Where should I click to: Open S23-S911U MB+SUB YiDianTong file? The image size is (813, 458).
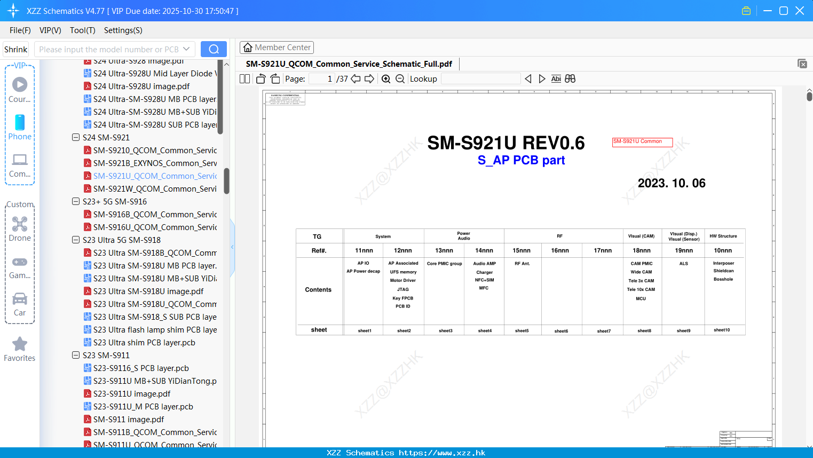pyautogui.click(x=151, y=381)
